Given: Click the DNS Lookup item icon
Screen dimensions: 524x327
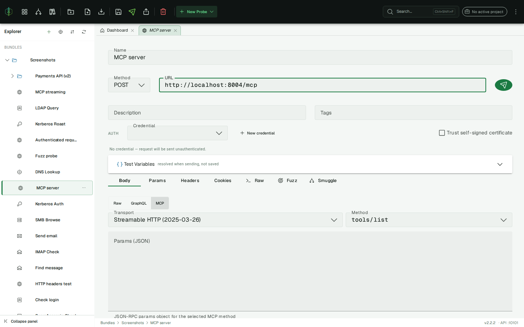Looking at the screenshot, I should coord(20,172).
